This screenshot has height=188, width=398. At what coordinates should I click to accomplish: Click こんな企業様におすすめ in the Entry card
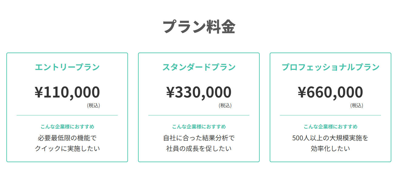[x=67, y=127]
